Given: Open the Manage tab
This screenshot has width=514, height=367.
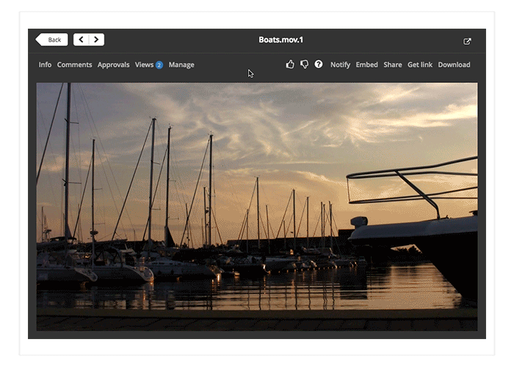Looking at the screenshot, I should pos(181,65).
